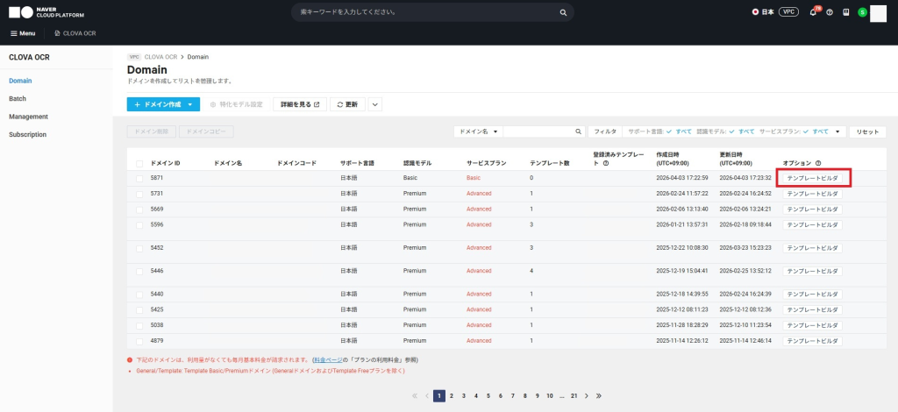Click the green S user avatar
Image resolution: width=898 pixels, height=412 pixels.
coord(862,12)
